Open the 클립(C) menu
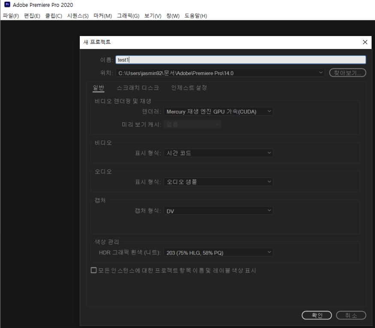Image resolution: width=375 pixels, height=328 pixels. tap(54, 16)
